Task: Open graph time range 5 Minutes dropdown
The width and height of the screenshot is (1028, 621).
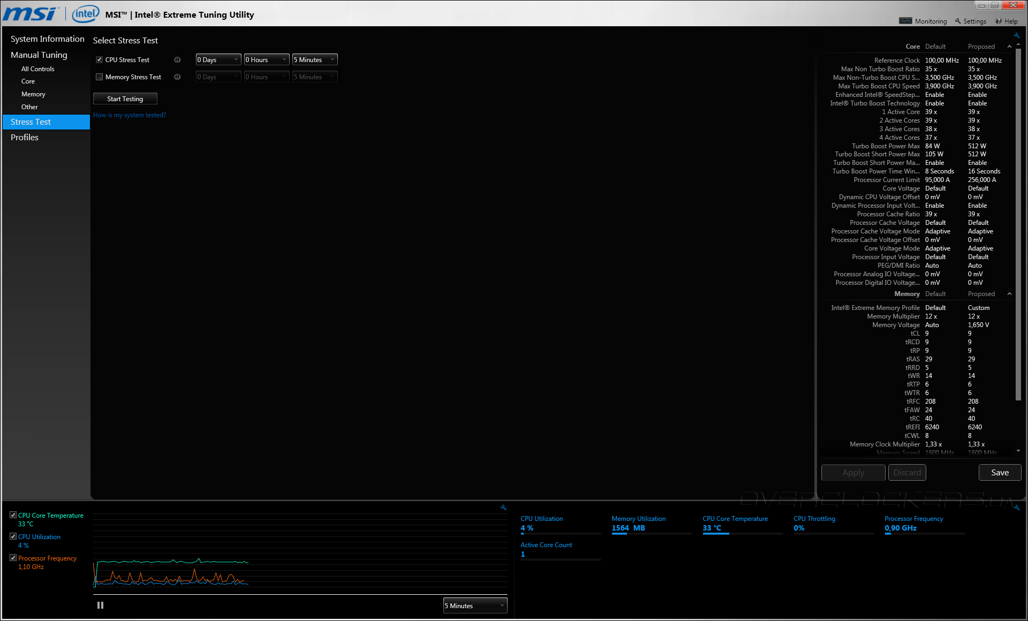Action: [475, 605]
